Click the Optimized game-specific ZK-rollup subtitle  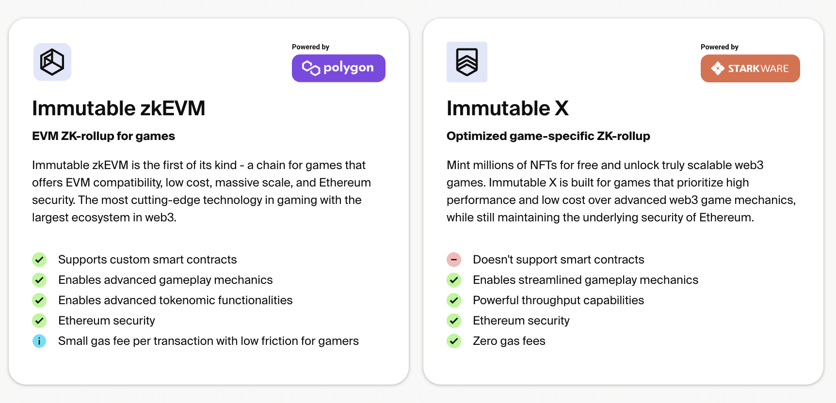point(548,136)
